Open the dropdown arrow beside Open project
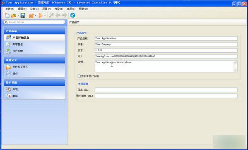Viewport: 248px width, 150px height. pos(18,15)
